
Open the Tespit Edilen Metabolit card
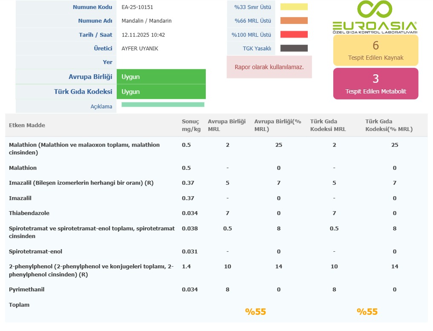pyautogui.click(x=375, y=84)
